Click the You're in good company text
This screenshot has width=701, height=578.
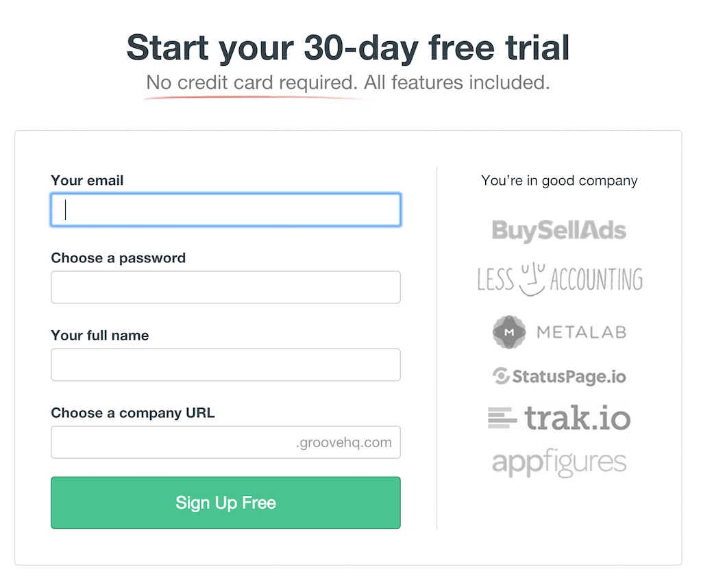pyautogui.click(x=559, y=181)
